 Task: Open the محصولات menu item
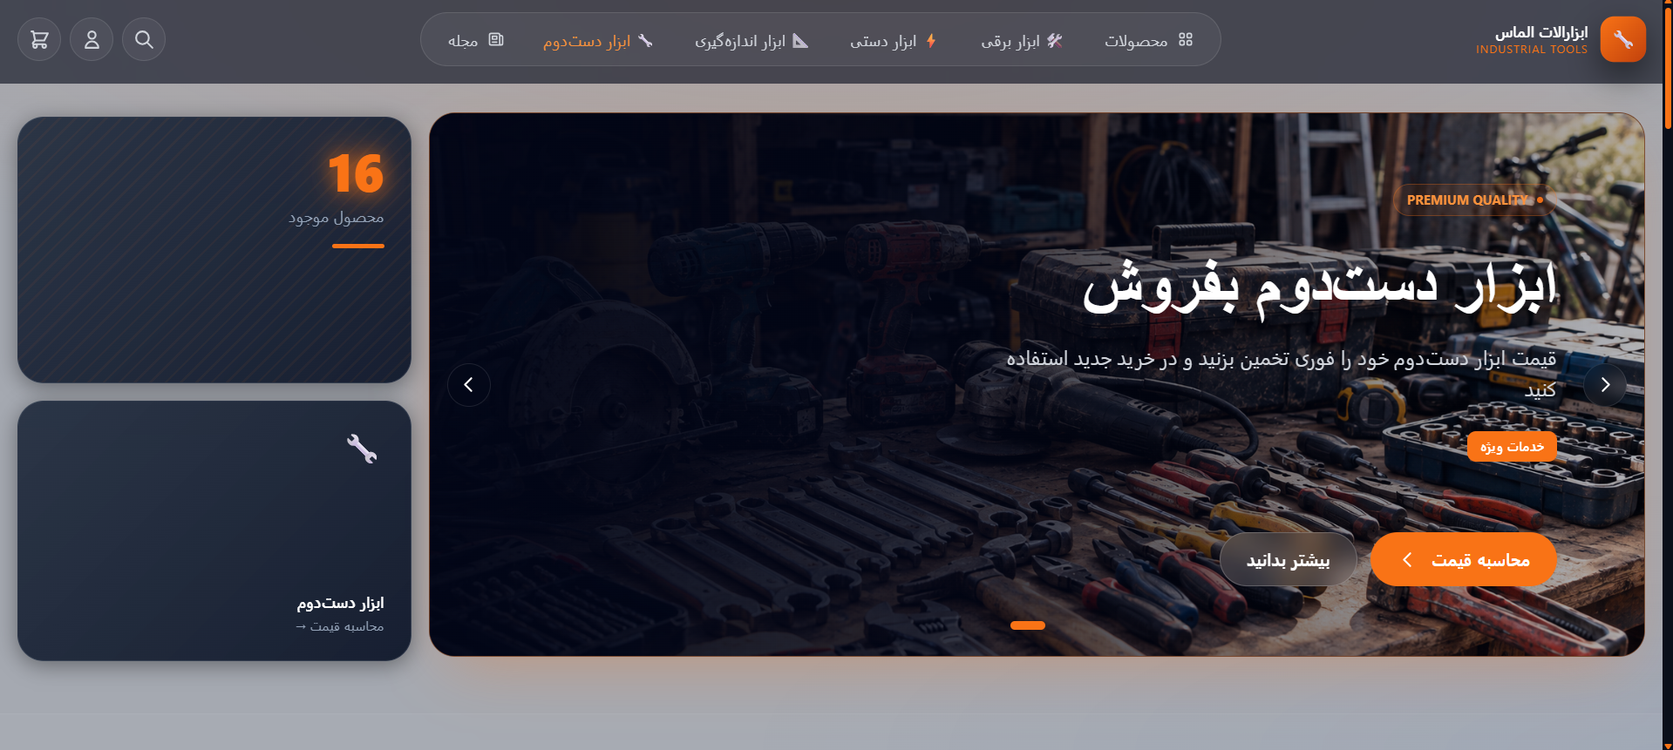1147,40
